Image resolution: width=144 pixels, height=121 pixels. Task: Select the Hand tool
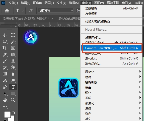pos(5,100)
